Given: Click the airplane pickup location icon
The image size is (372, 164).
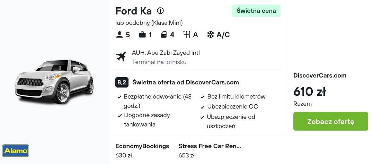Looking at the screenshot, I should coord(121,57).
